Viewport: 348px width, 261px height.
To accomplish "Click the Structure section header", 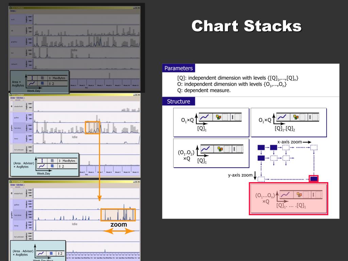I will [x=179, y=101].
